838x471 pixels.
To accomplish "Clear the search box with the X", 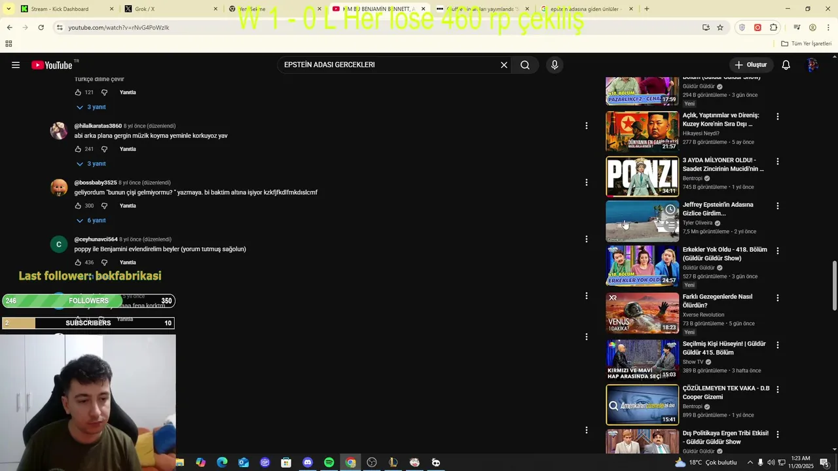I will pos(504,65).
